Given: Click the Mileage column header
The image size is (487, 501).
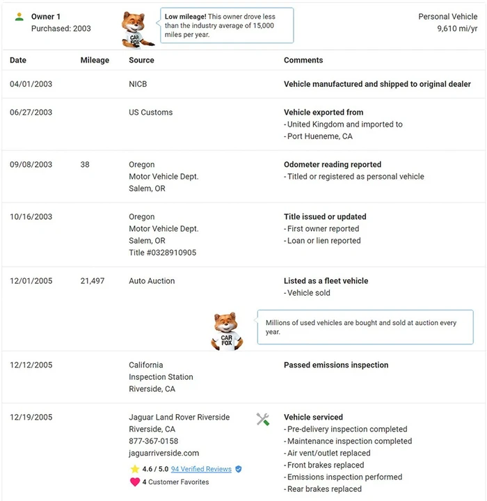Looking at the screenshot, I should (x=95, y=60).
